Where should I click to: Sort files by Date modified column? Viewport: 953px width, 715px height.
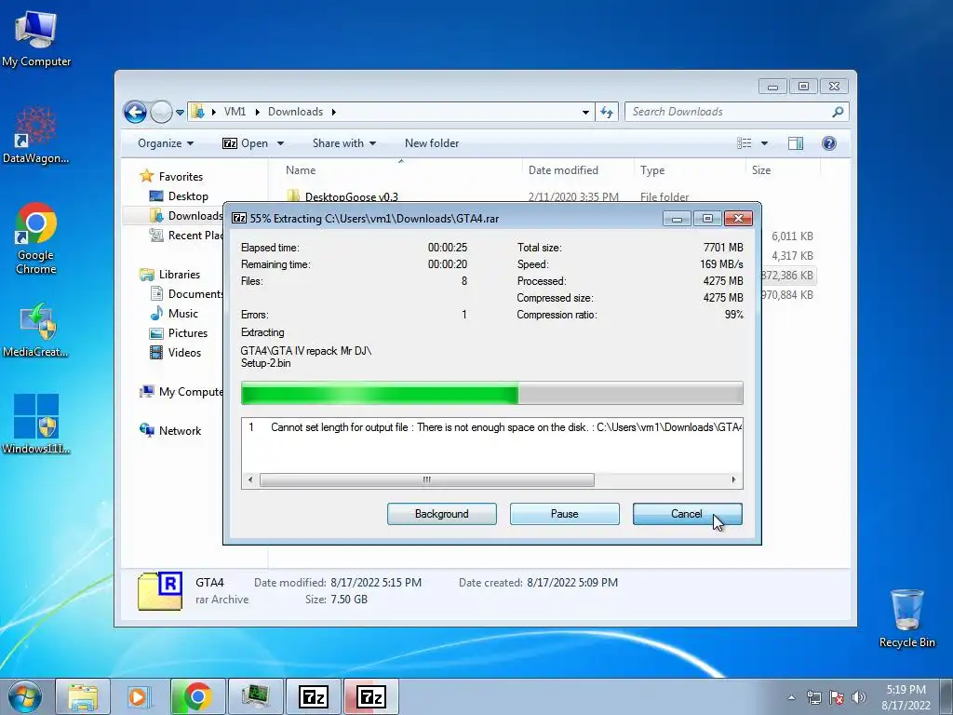[577, 170]
